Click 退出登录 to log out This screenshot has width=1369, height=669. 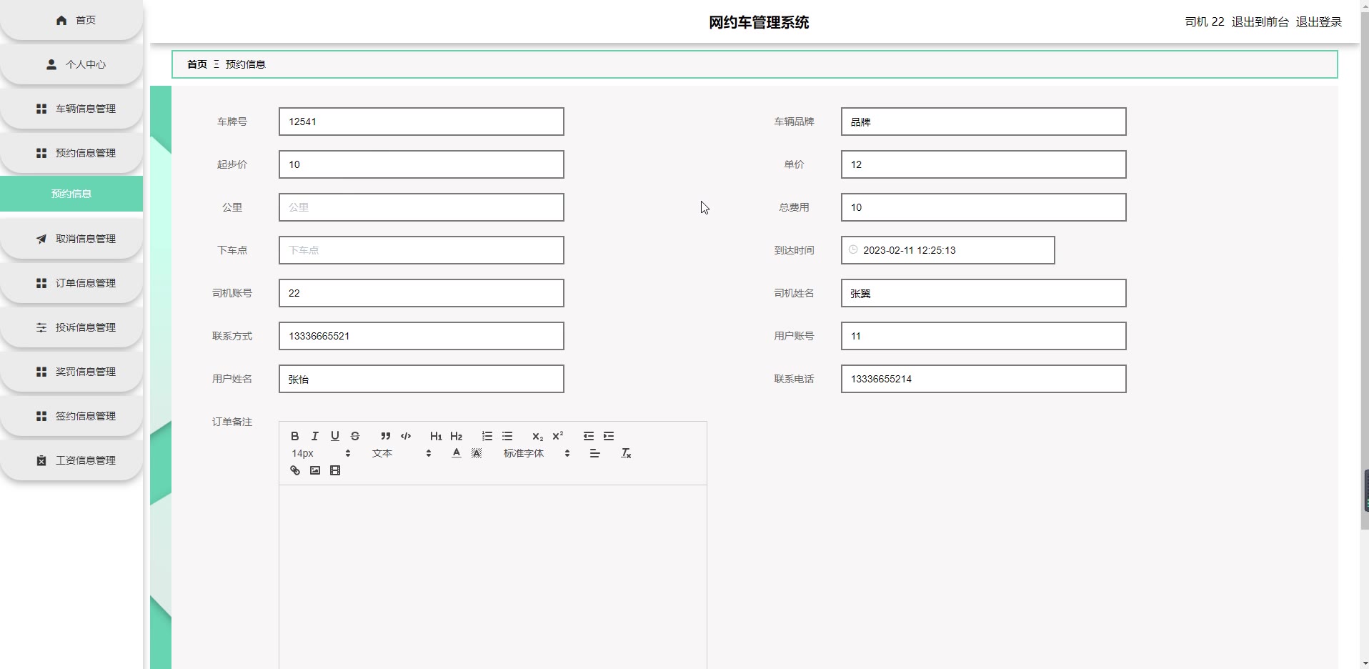coord(1318,22)
